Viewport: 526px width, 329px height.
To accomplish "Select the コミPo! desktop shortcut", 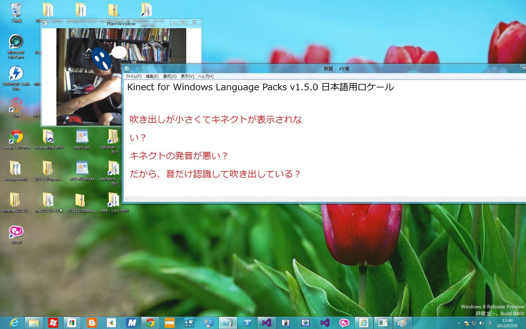I will tap(16, 235).
